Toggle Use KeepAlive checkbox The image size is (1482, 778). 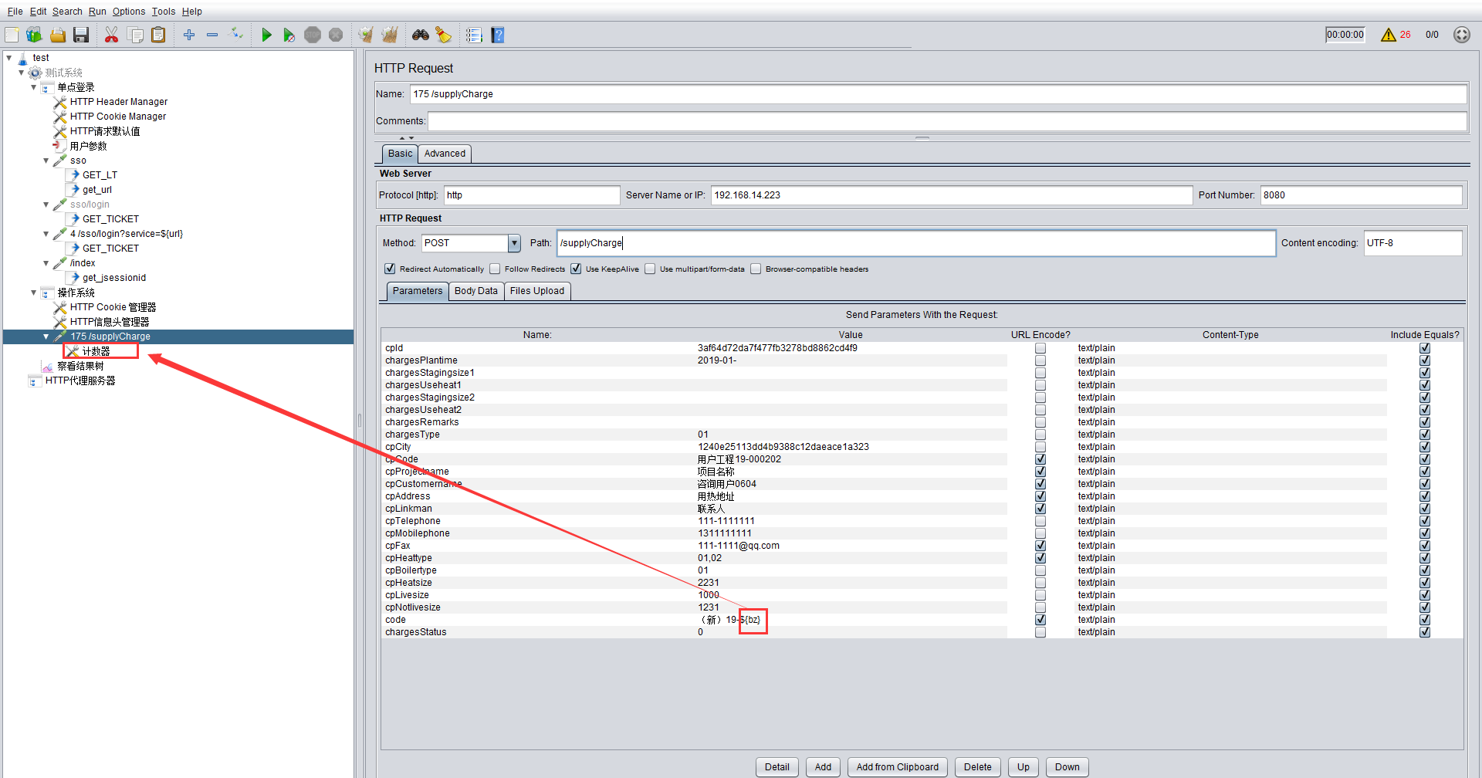click(x=576, y=269)
